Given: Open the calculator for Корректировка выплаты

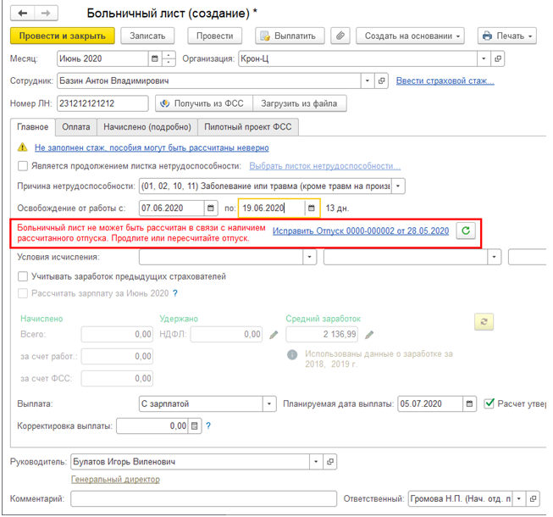Looking at the screenshot, I should [194, 426].
